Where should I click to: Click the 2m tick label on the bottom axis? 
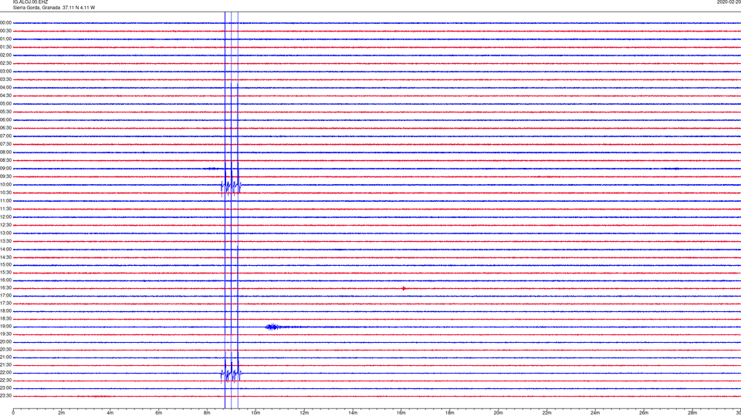pos(62,413)
